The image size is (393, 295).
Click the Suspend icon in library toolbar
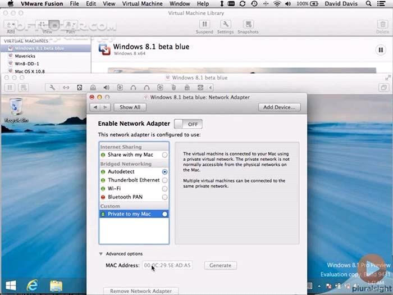pos(204,25)
